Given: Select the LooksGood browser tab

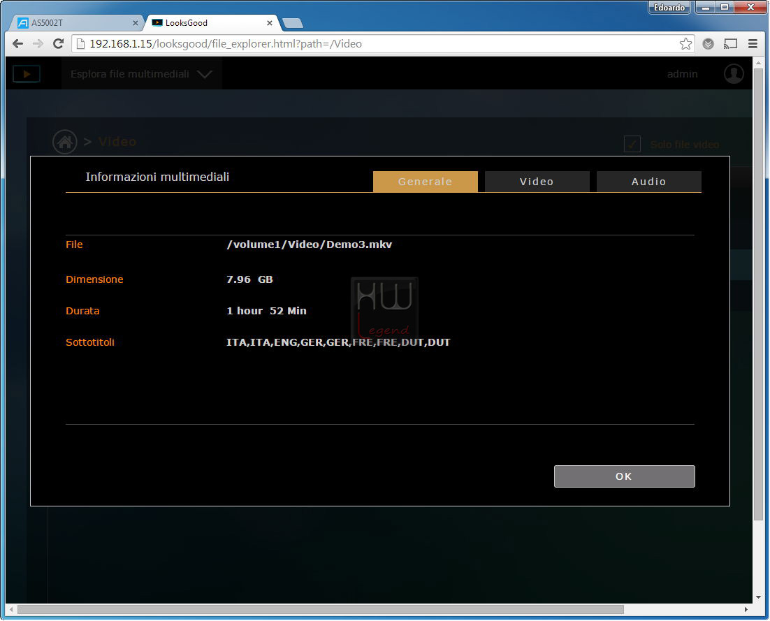Looking at the screenshot, I should (211, 22).
